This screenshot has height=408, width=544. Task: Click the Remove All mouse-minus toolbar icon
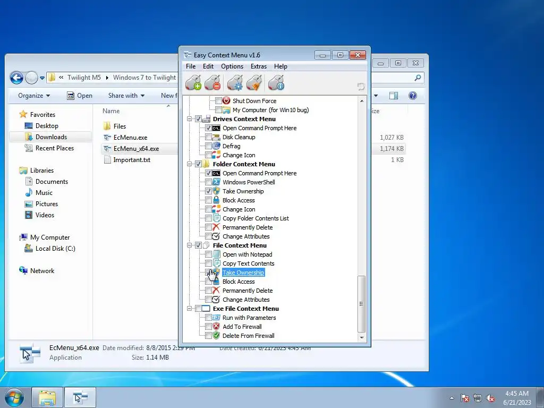212,82
